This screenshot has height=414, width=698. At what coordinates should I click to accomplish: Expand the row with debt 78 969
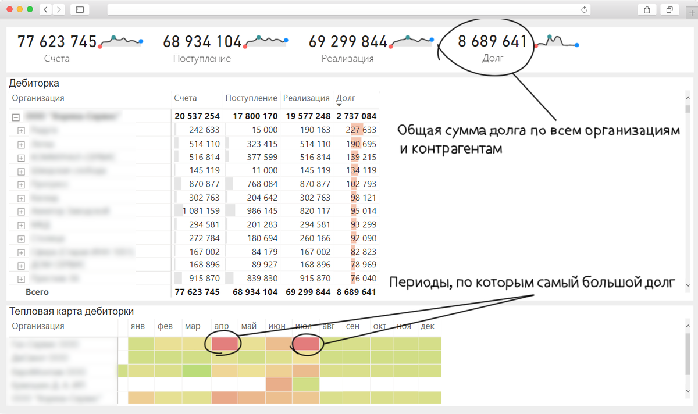coord(22,266)
